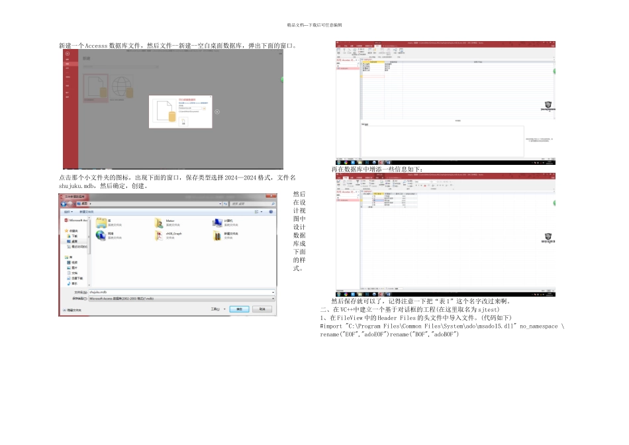This screenshot has height=445, width=629.
Task: Click the back arrow circle in Access backstage
Action: pyautogui.click(x=68, y=54)
